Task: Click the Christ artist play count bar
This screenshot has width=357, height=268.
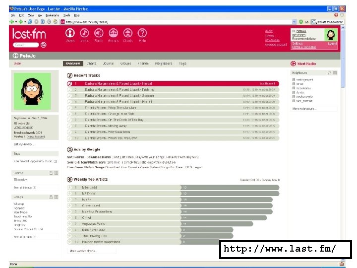Action: pyautogui.click(x=224, y=218)
